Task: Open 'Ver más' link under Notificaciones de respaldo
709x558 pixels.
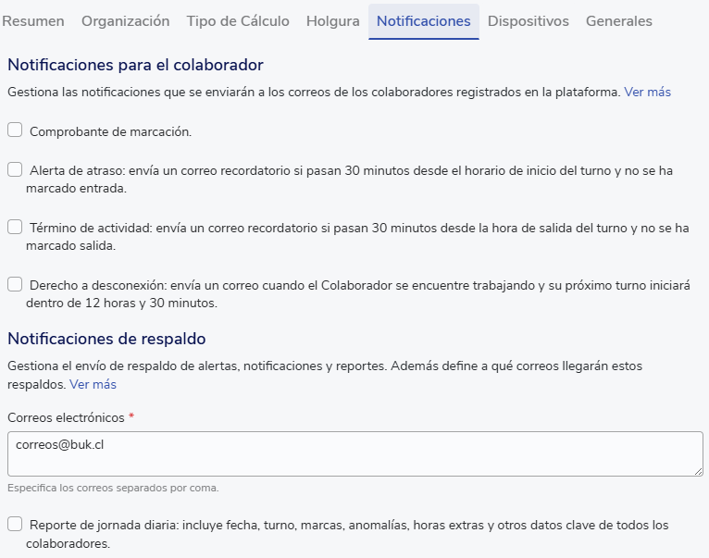Action: [x=93, y=384]
